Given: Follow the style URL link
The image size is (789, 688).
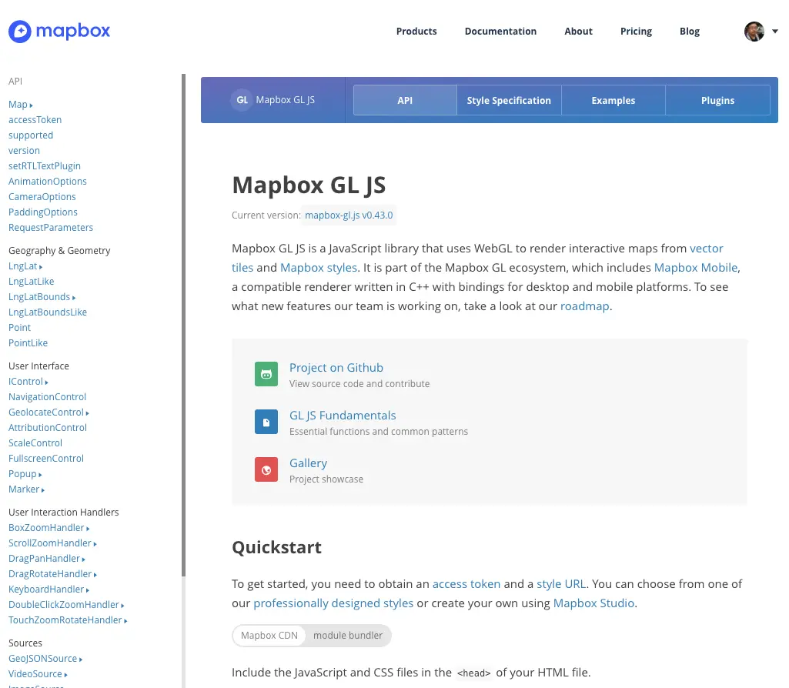Looking at the screenshot, I should click(x=561, y=584).
